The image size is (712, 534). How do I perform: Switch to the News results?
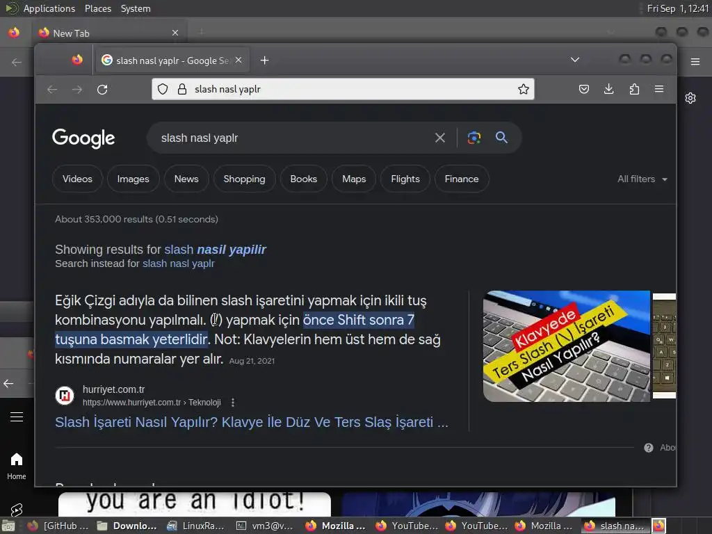point(186,179)
